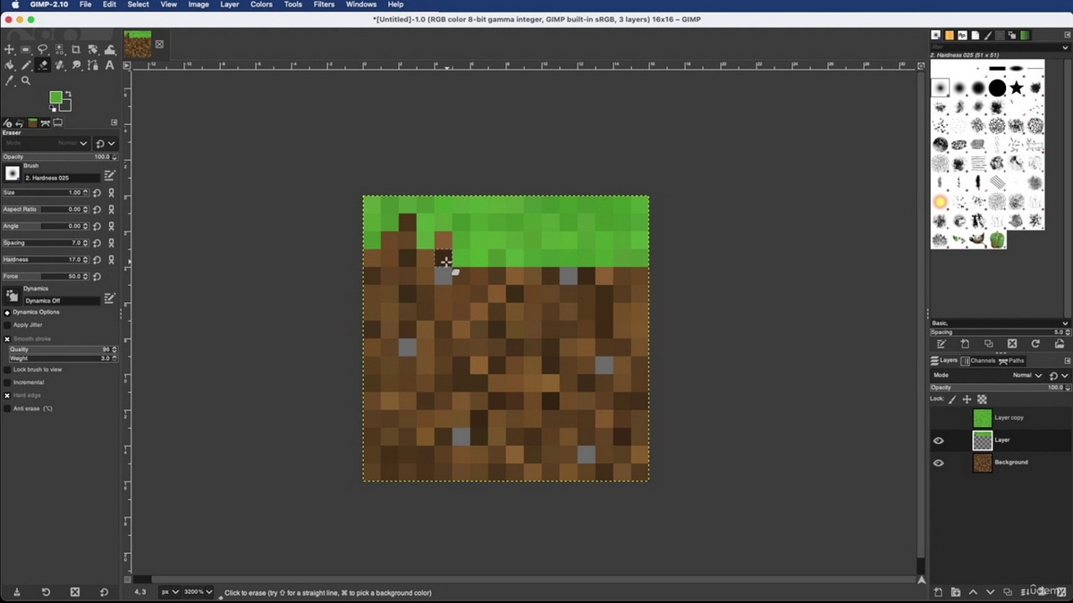1073x603 pixels.
Task: Link Aspect Ratio to brush default
Action: tap(112, 209)
